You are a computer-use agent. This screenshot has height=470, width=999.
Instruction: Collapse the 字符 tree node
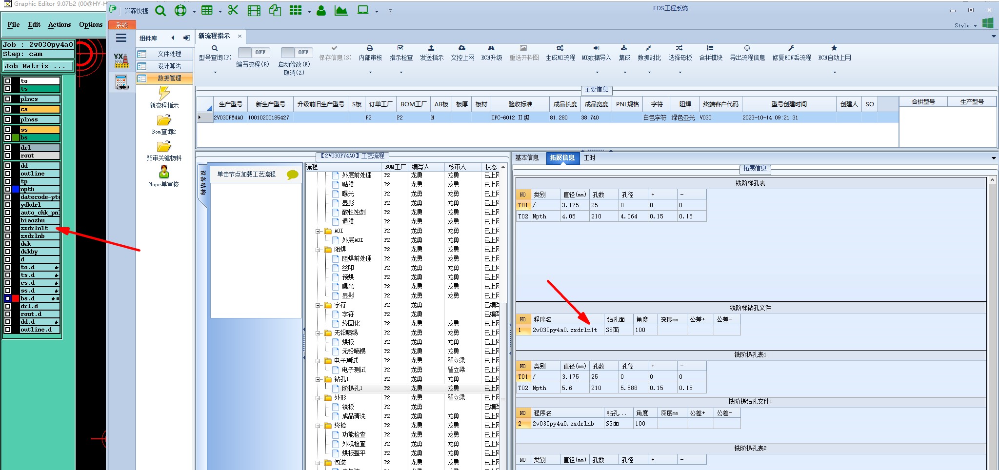318,305
